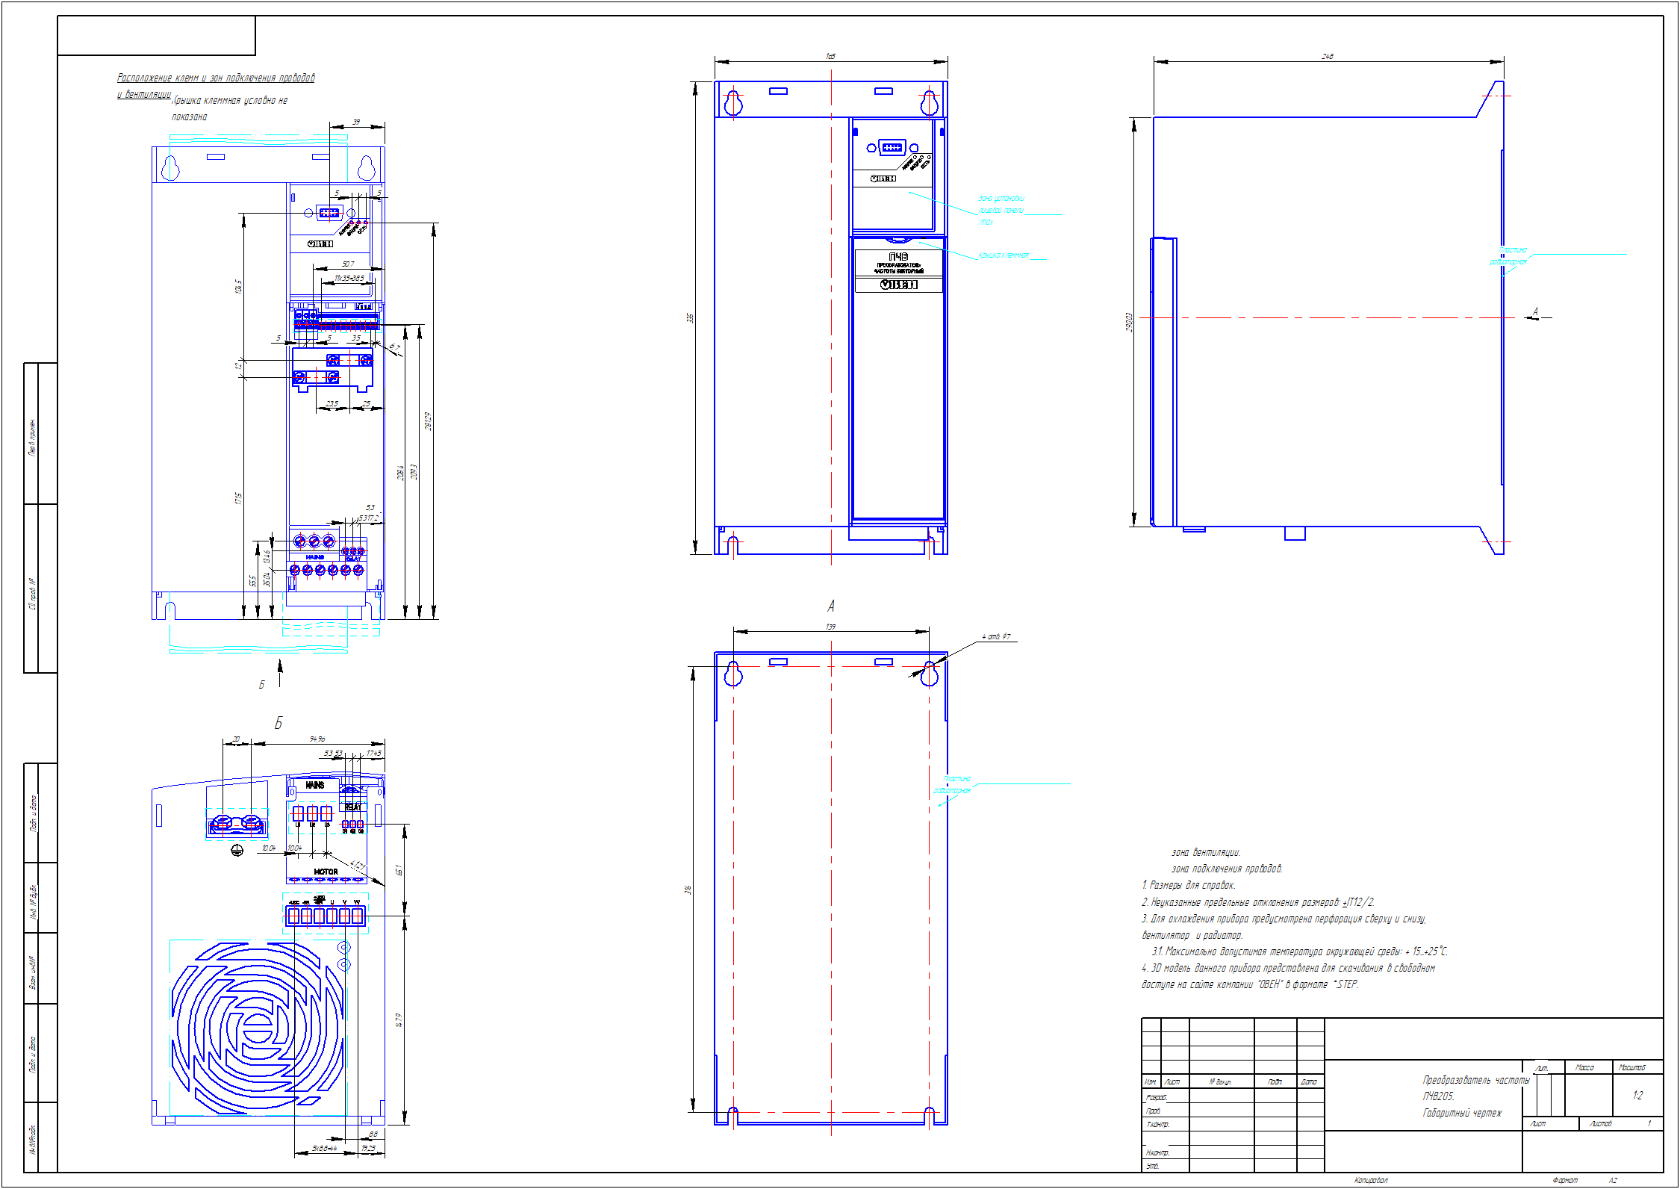
Task: Select the 4 отв. Ф7 hole callout
Action: pos(996,636)
